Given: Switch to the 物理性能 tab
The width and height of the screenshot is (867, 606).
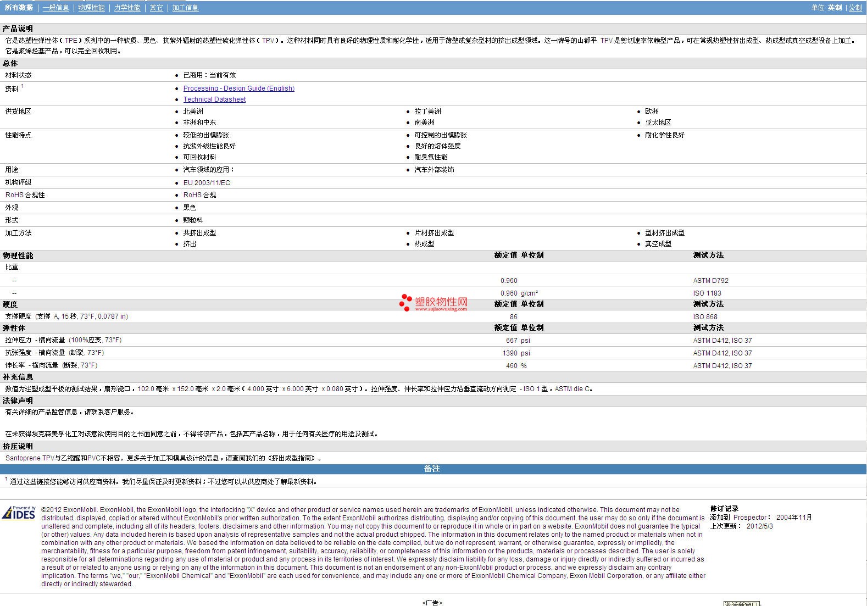Looking at the screenshot, I should 91,8.
